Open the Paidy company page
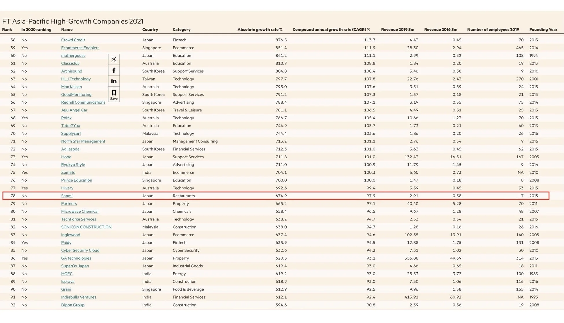This screenshot has height=323, width=564. [x=66, y=243]
